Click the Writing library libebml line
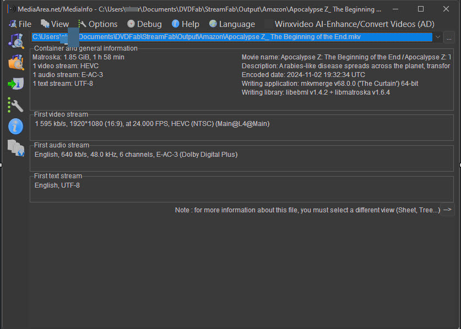Image resolution: width=461 pixels, height=329 pixels. [316, 92]
